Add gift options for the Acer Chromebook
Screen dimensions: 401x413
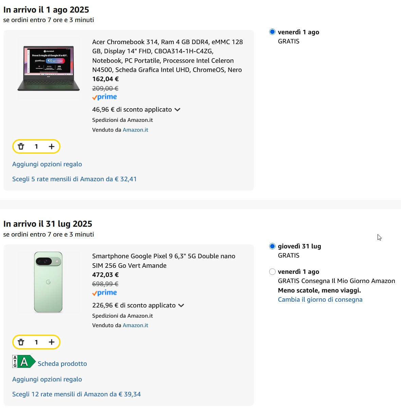[x=47, y=164]
